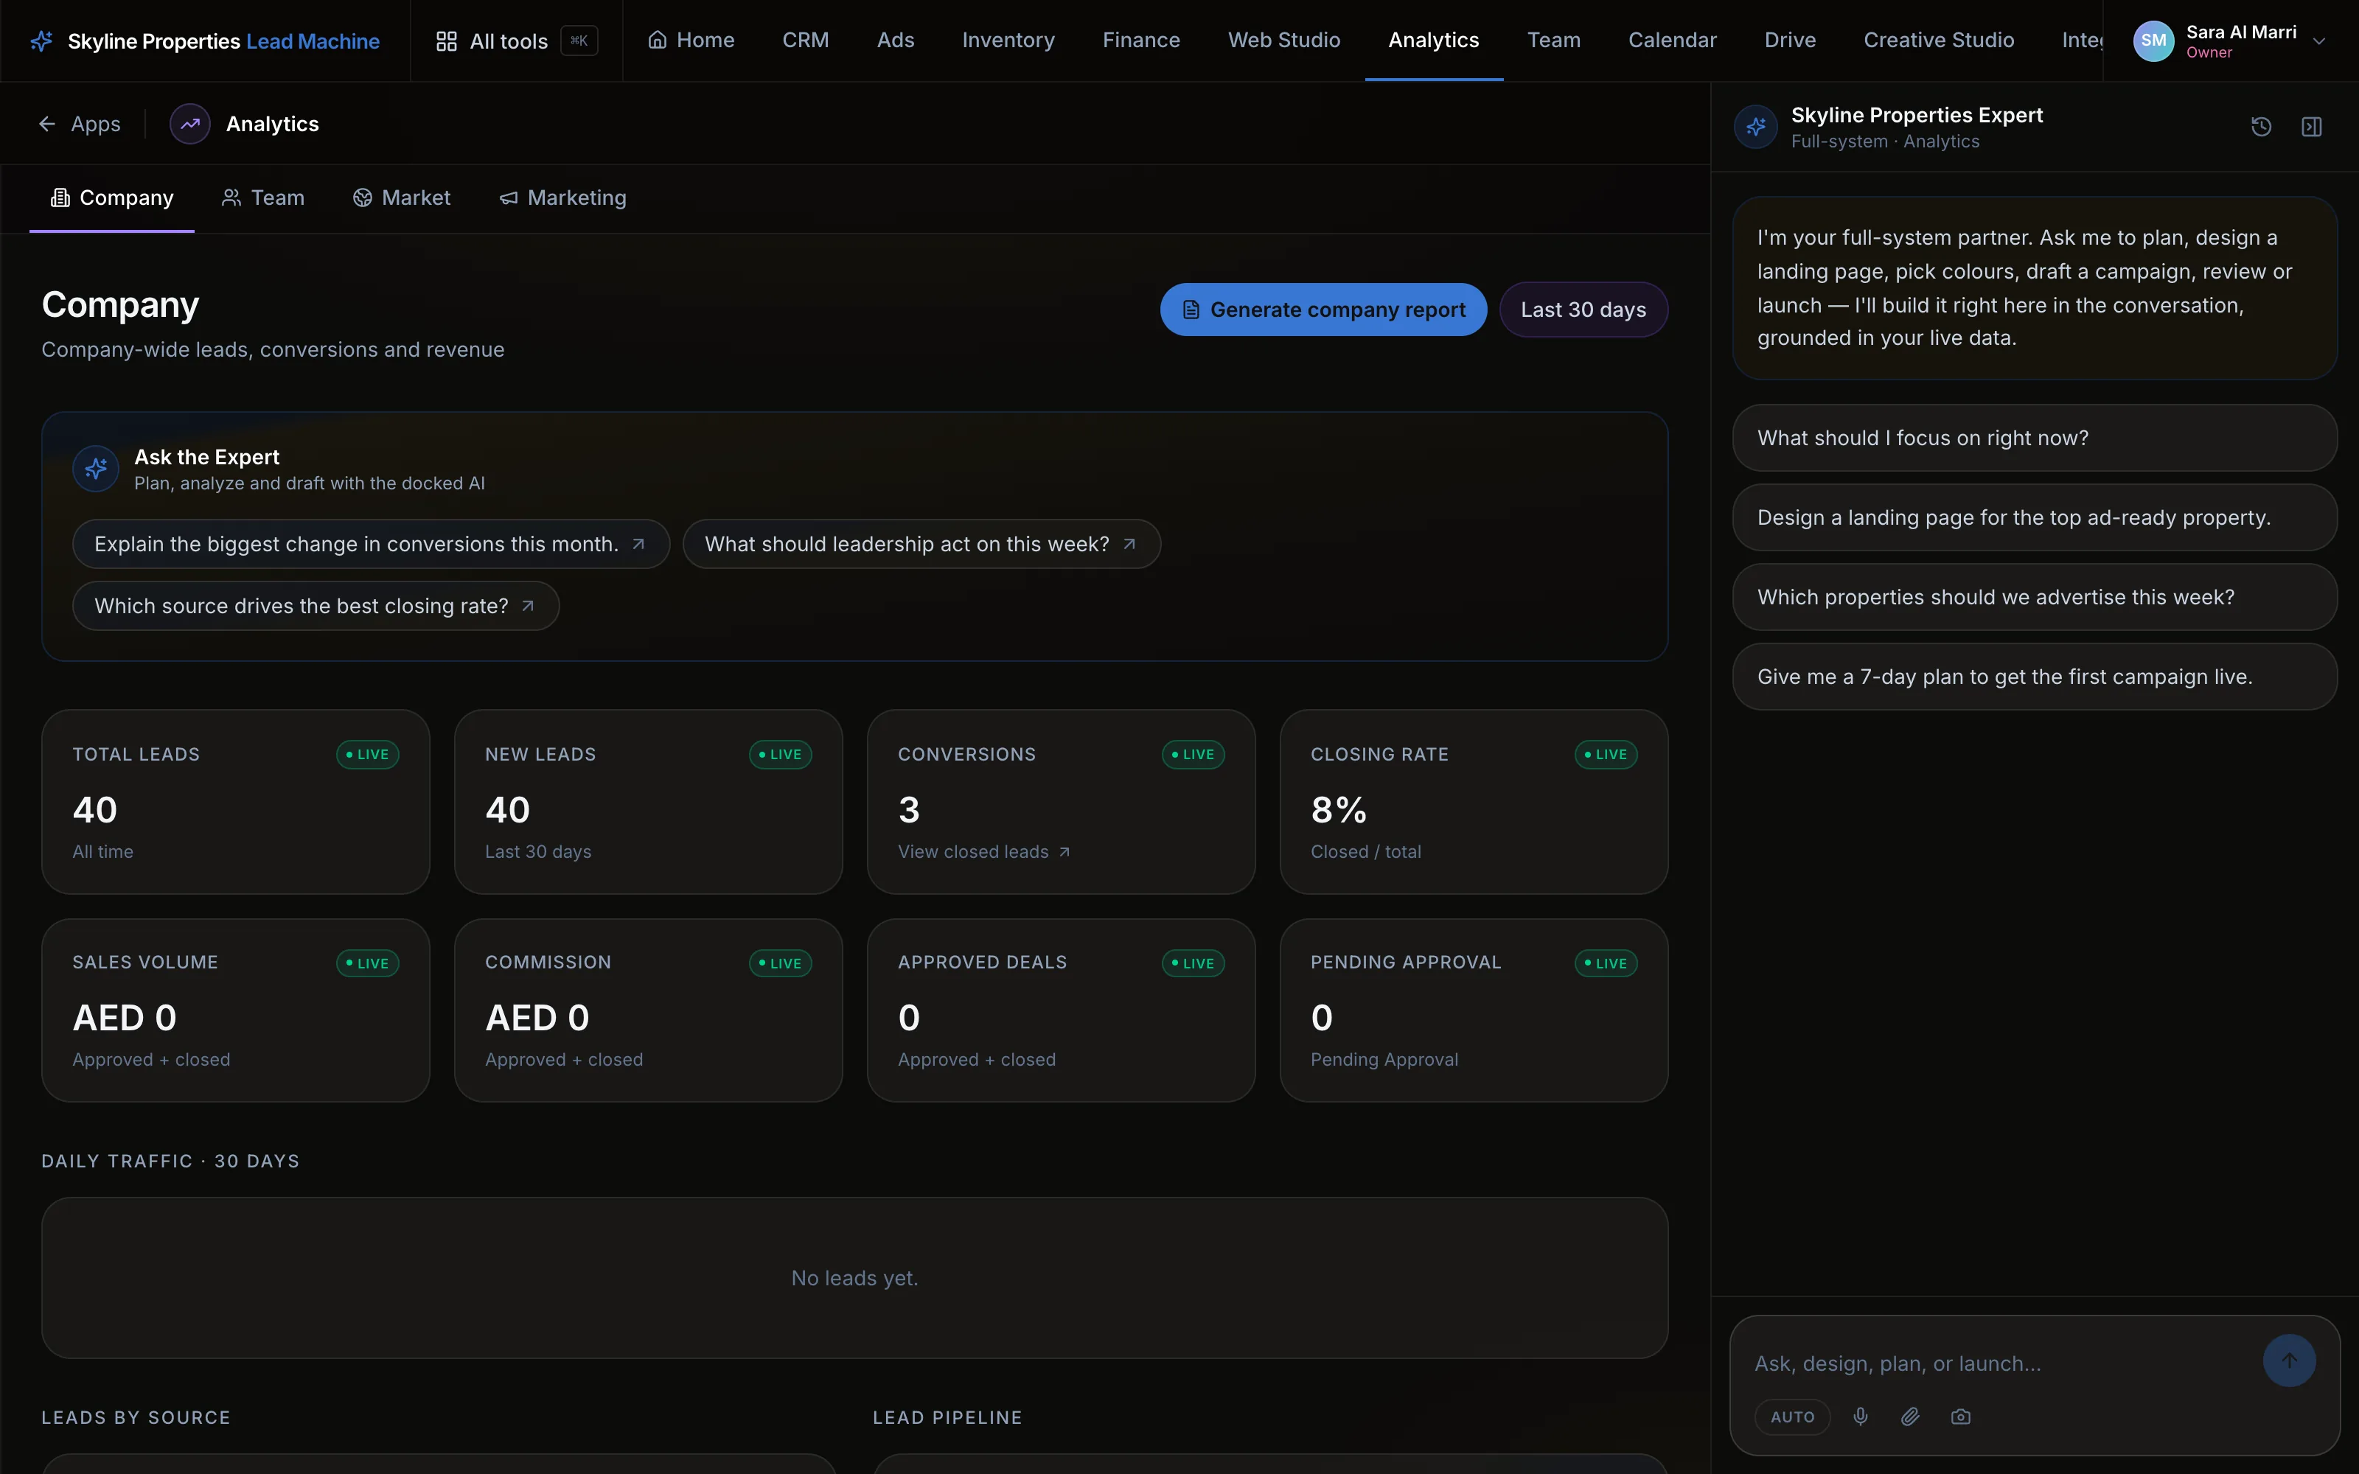Select 'Which properties should we advertise' suggestion

coord(2035,598)
